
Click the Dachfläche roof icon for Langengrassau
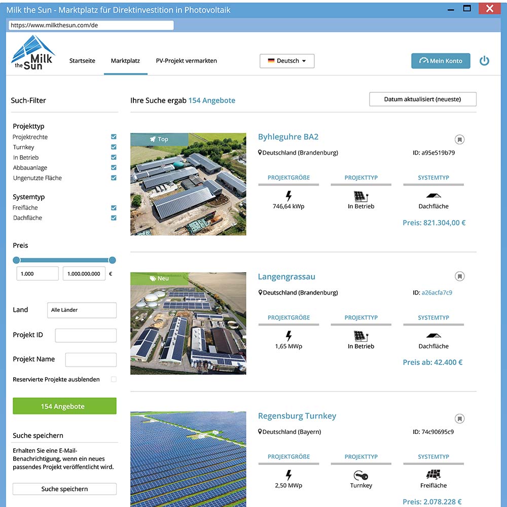(x=433, y=335)
